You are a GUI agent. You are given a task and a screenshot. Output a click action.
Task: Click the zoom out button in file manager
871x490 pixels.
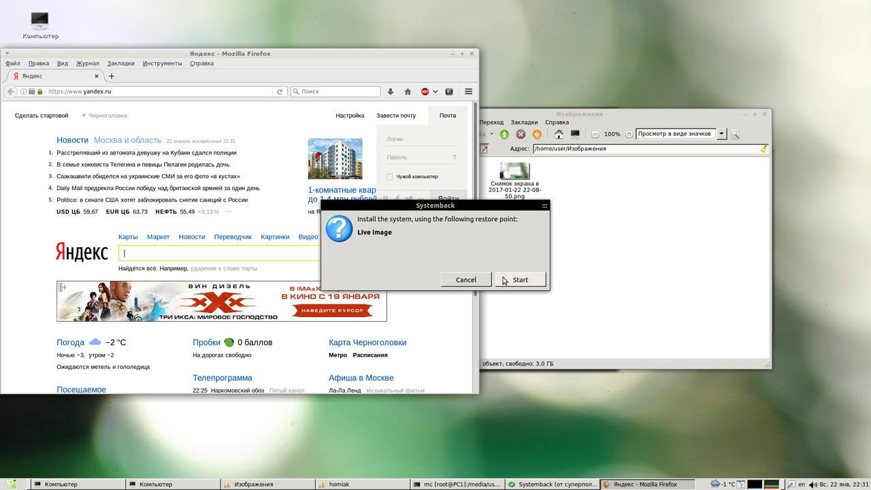coord(595,134)
